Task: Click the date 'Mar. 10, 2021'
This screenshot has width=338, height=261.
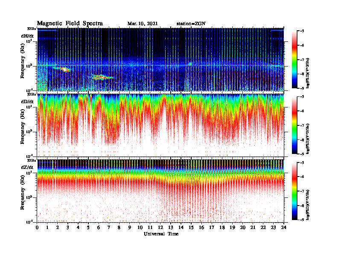Action: [143, 23]
